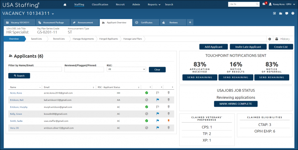Open the Recruit menu
This screenshot has height=150, width=298.
tap(120, 4)
